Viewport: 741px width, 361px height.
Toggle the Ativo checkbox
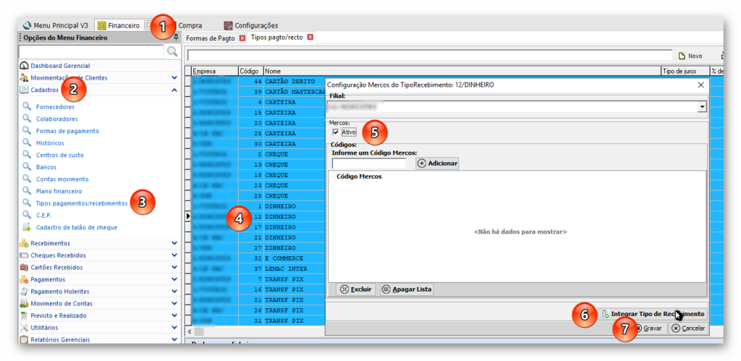[336, 132]
